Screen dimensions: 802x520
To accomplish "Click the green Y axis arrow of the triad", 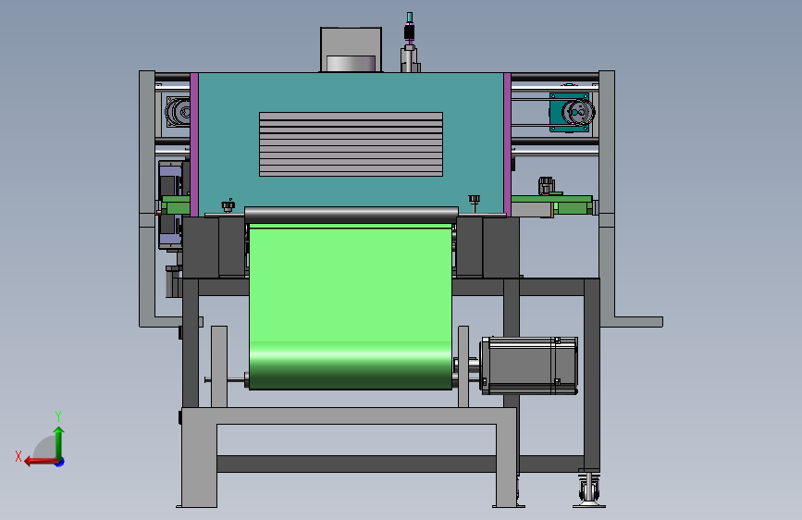I will point(59,442).
